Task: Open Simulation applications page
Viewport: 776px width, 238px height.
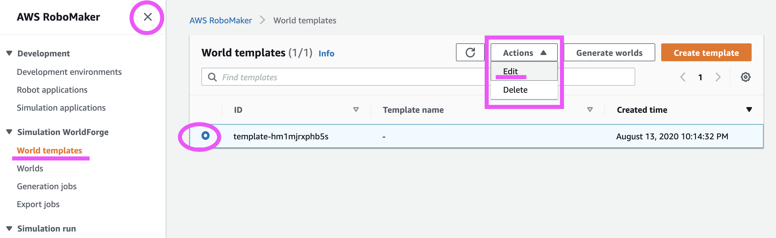Action: 61,108
